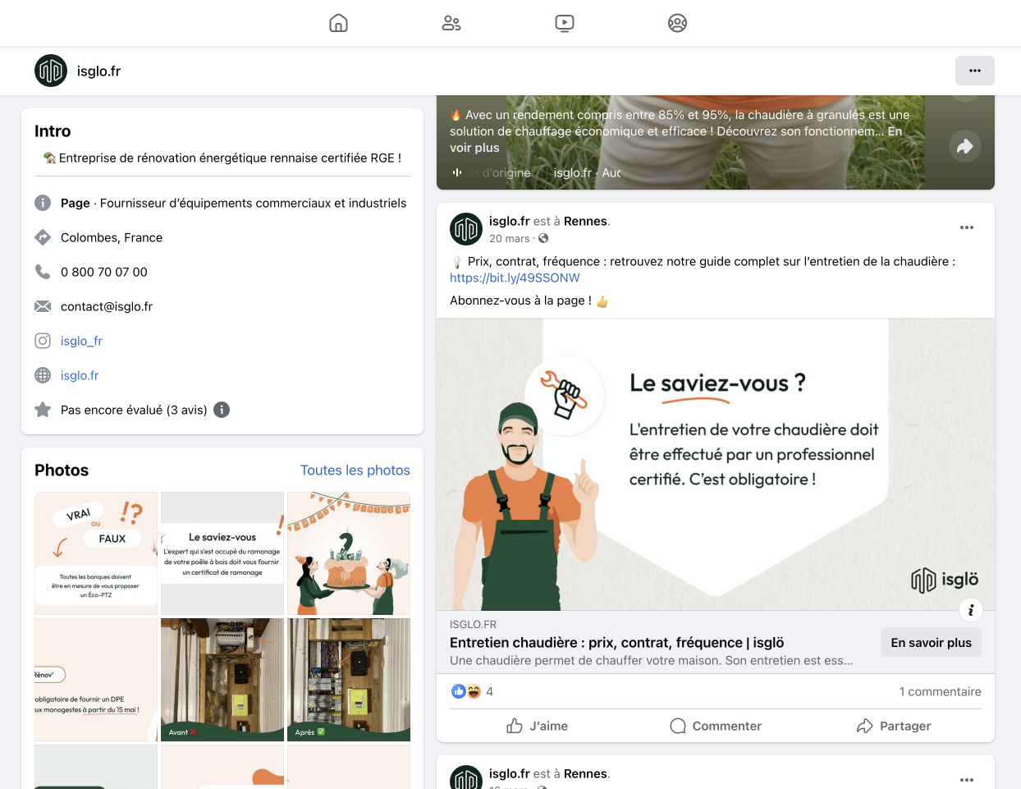View reactions on the chaudière post
The height and width of the screenshot is (789, 1021).
click(472, 691)
